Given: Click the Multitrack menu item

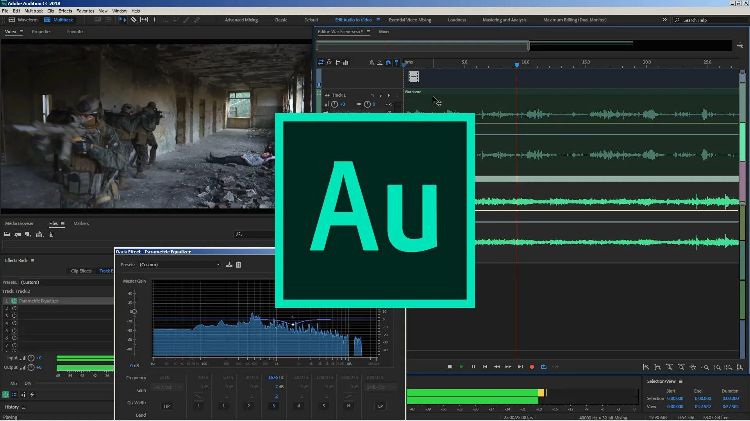Looking at the screenshot, I should coord(34,10).
